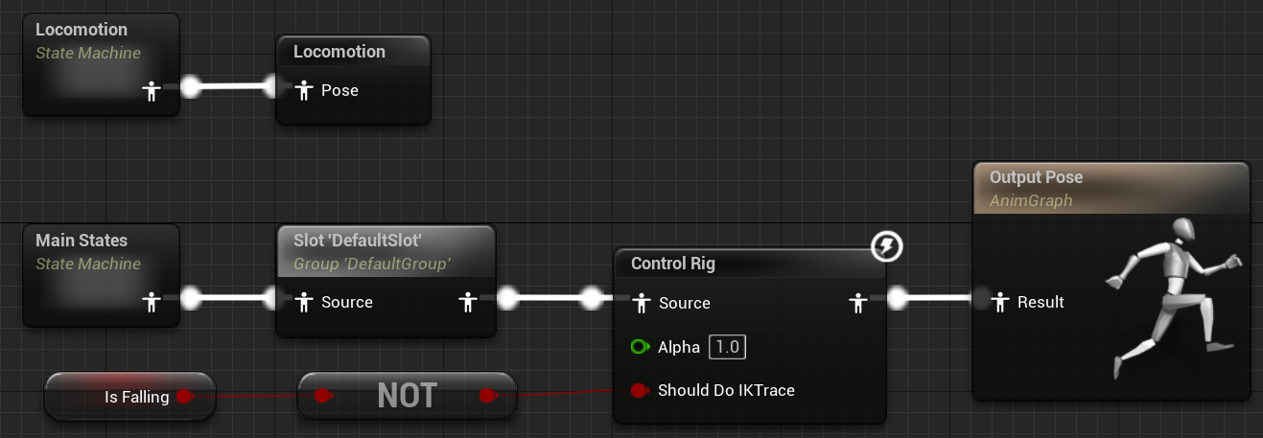Click the NOT node output pin
The height and width of the screenshot is (438, 1263).
488,395
